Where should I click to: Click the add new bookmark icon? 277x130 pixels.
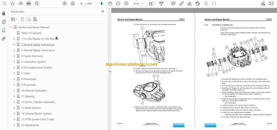tap(28, 19)
